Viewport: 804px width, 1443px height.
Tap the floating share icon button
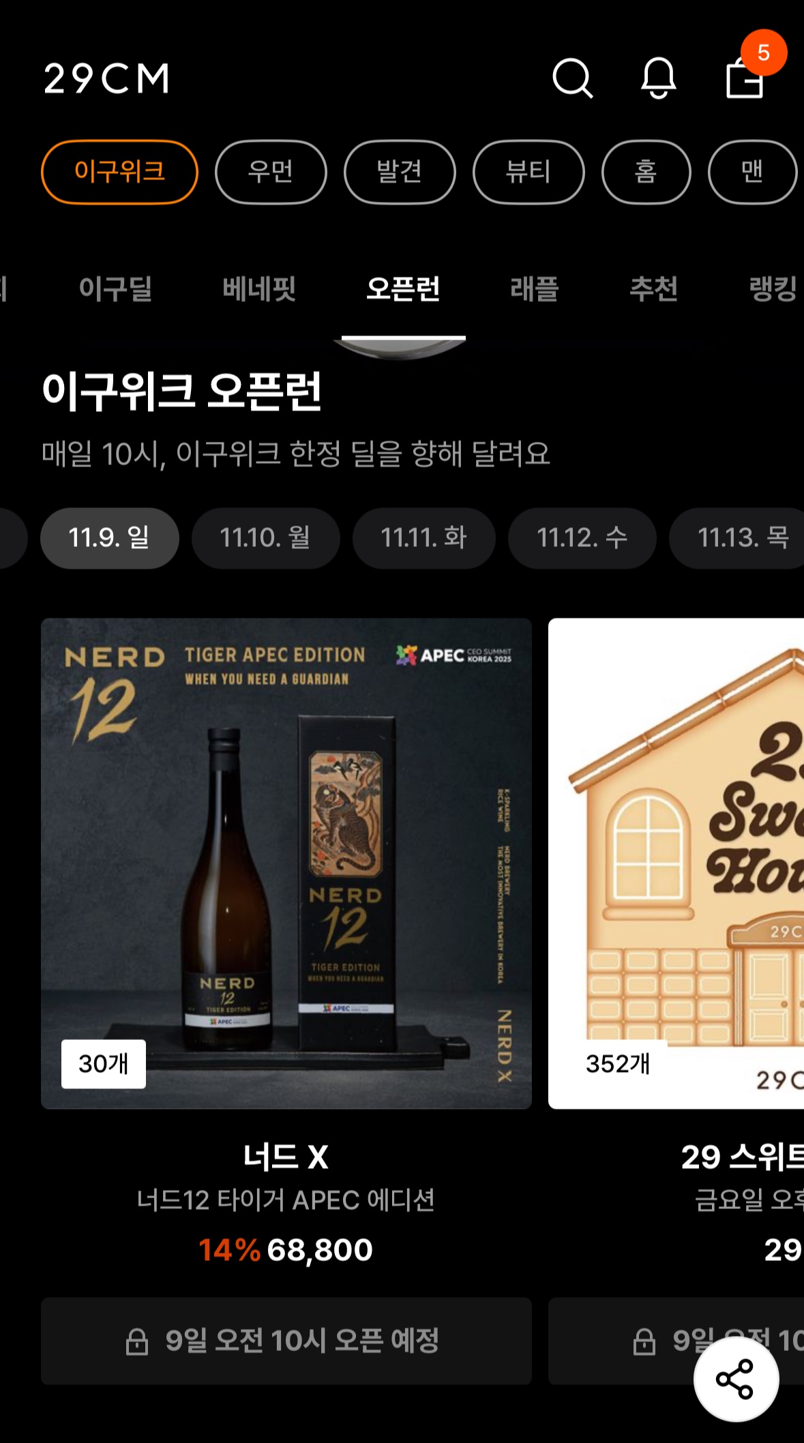736,1379
